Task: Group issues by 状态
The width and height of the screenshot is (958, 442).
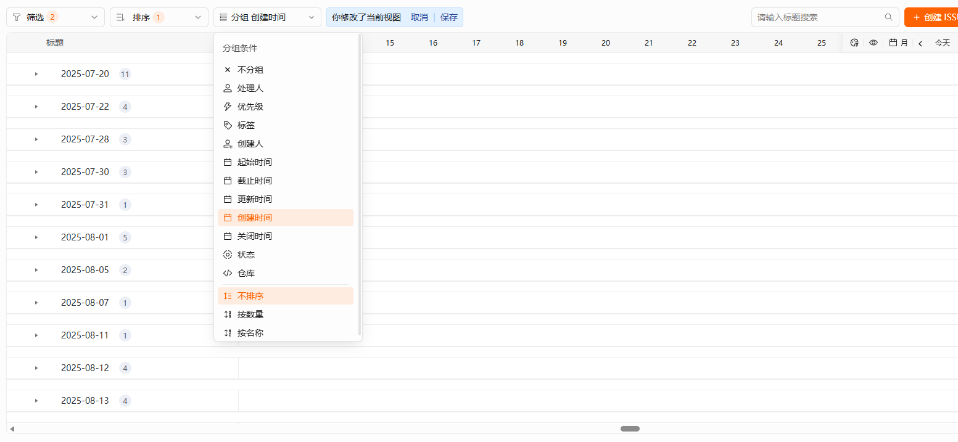Action: (246, 254)
